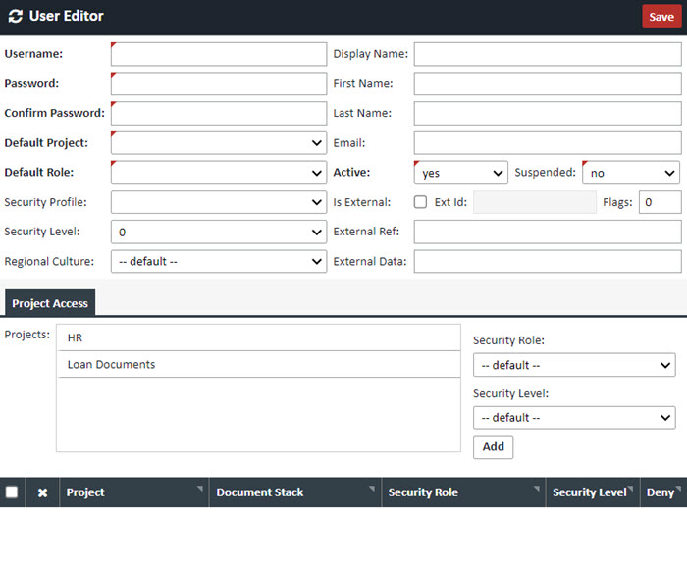Focus the Username input field
687x570 pixels.
click(218, 54)
